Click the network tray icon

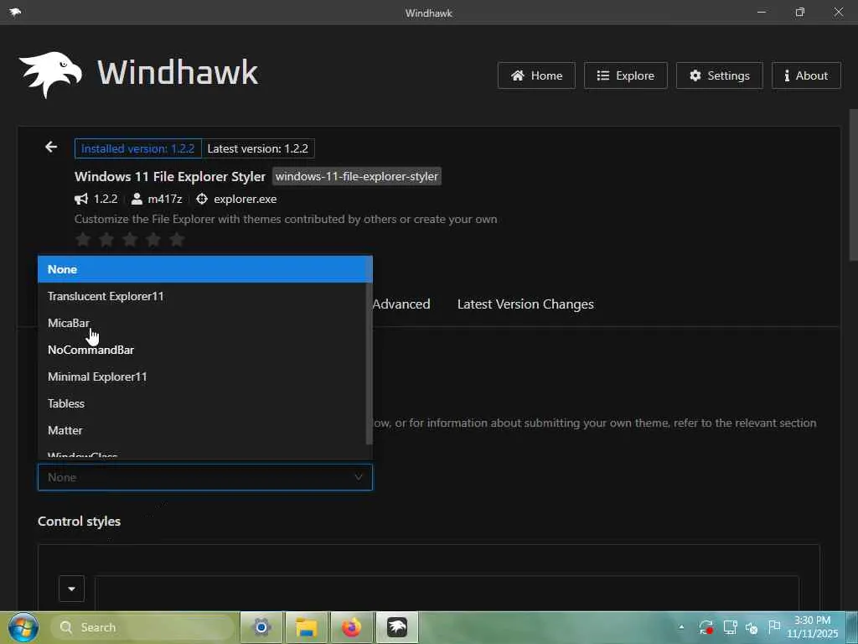coord(730,627)
